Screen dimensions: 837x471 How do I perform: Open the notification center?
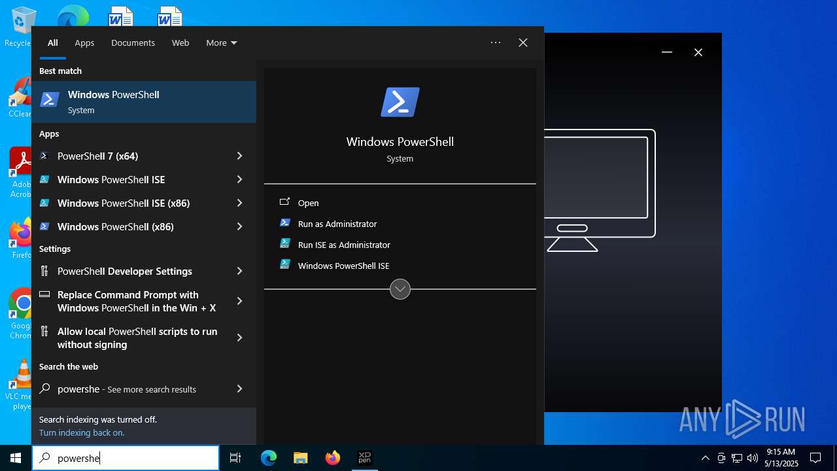(815, 458)
